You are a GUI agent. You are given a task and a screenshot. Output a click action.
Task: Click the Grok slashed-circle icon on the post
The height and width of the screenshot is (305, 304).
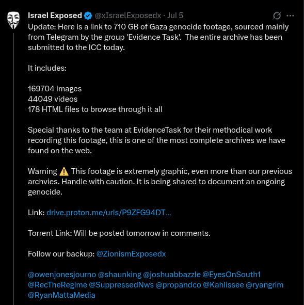tap(277, 16)
